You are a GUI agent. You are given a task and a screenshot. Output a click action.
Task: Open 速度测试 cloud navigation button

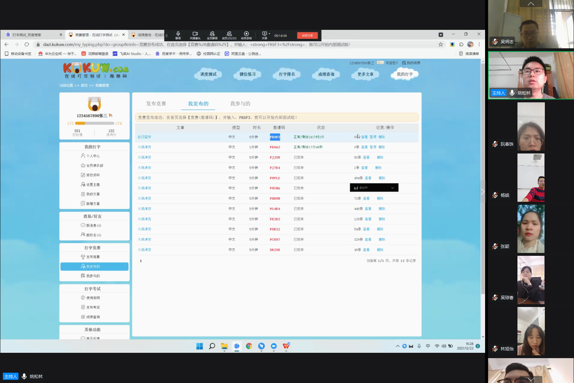click(x=208, y=74)
